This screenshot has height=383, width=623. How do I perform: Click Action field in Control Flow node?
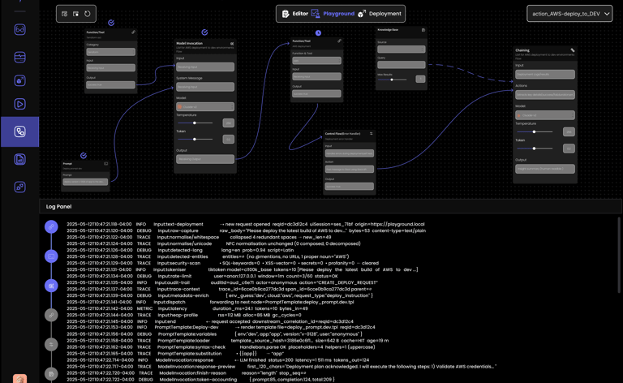[350, 170]
